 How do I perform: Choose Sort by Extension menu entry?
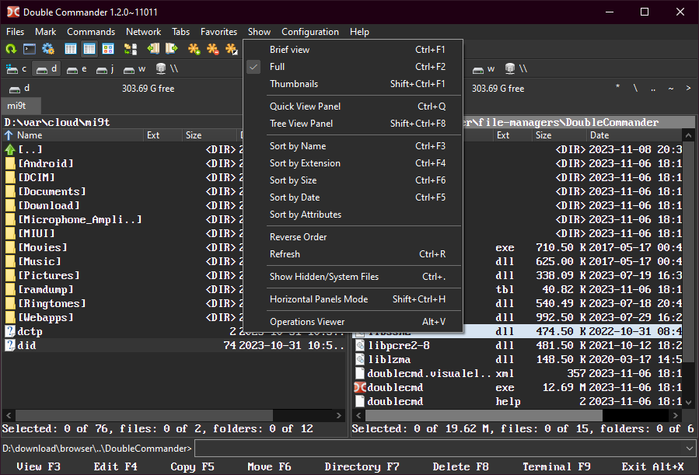tap(305, 163)
